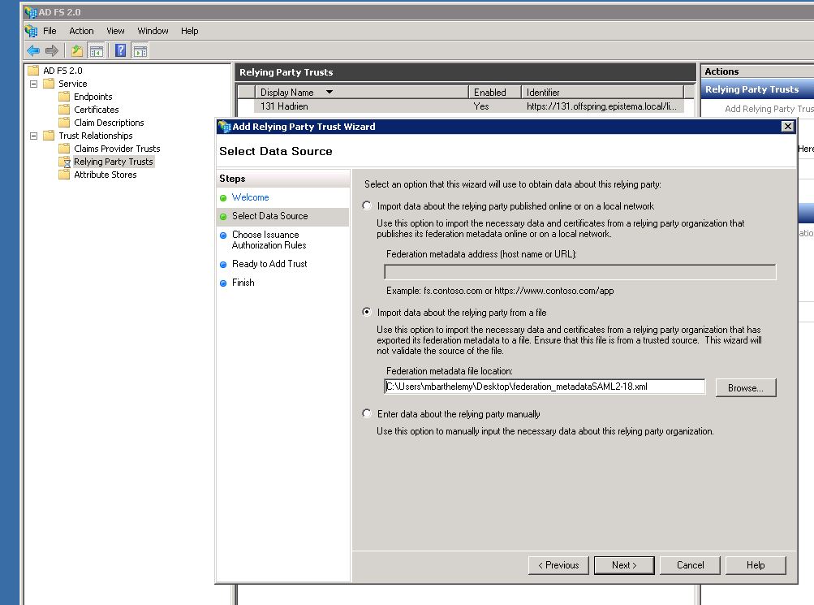Open the File menu

50,31
